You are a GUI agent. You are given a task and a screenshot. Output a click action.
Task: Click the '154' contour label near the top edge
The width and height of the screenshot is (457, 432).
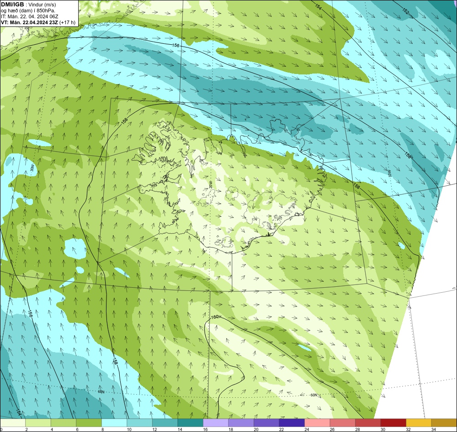318,7
